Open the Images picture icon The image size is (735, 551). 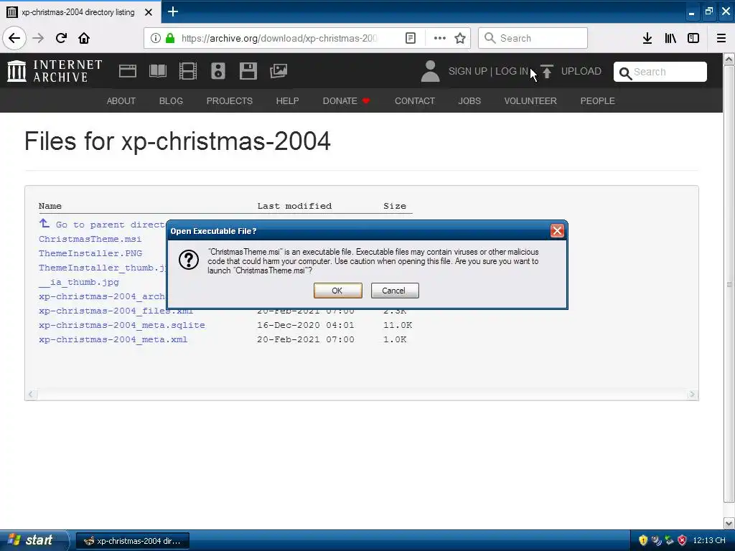click(x=278, y=71)
